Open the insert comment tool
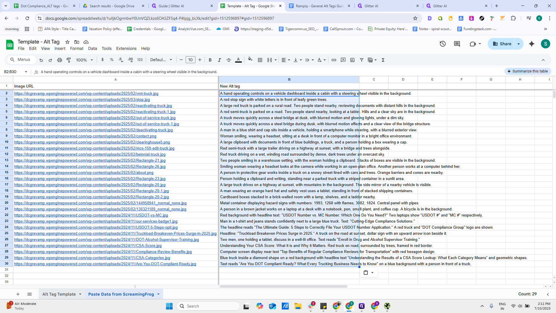 click(343, 60)
